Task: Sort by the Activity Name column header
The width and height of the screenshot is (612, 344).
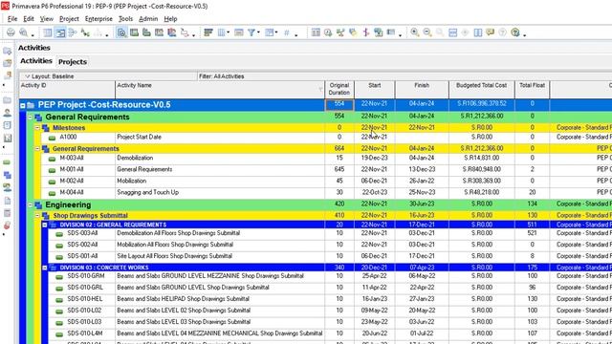Action: point(220,89)
